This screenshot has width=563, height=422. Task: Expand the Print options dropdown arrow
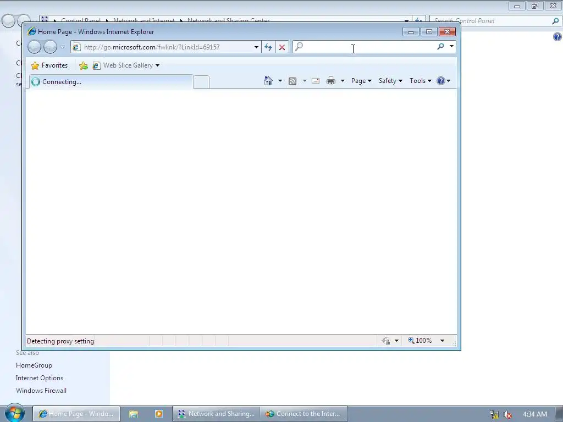pyautogui.click(x=343, y=81)
